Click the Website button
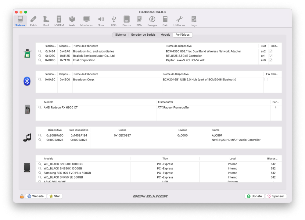 36,196
